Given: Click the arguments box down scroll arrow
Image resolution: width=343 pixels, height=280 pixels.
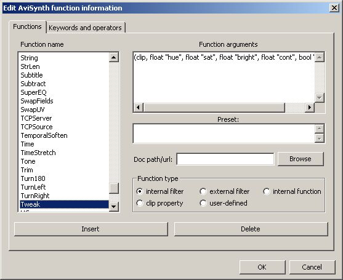Looking at the screenshot, I should [x=320, y=98].
